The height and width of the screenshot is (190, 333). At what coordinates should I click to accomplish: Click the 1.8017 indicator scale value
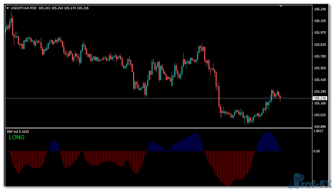[319, 131]
